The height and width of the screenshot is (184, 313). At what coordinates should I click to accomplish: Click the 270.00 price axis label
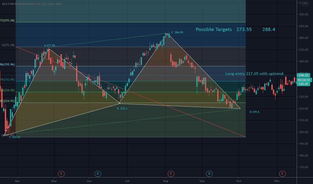[x=303, y=50]
